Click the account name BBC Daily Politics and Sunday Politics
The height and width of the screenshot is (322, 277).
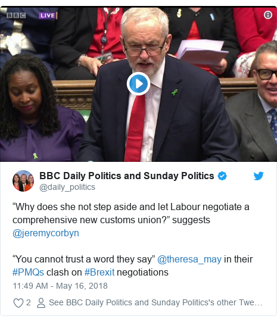[127, 176]
